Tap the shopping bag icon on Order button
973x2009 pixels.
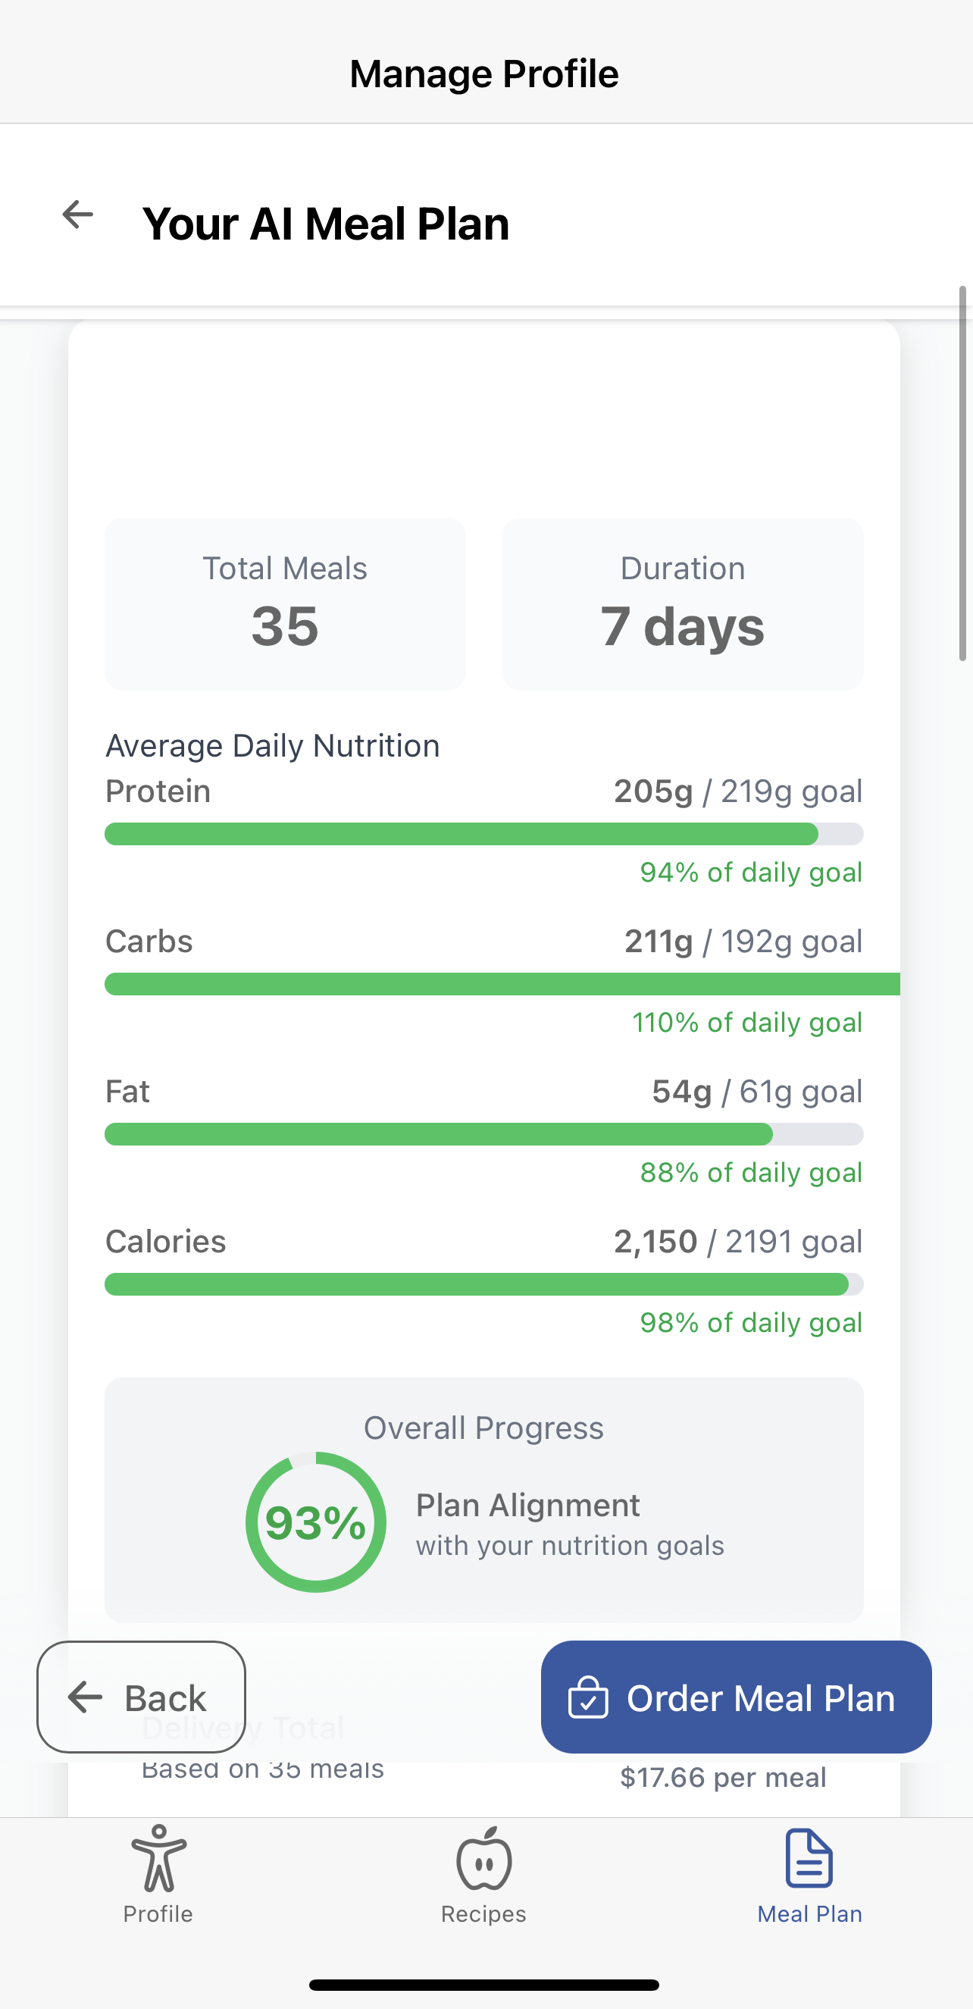588,1698
